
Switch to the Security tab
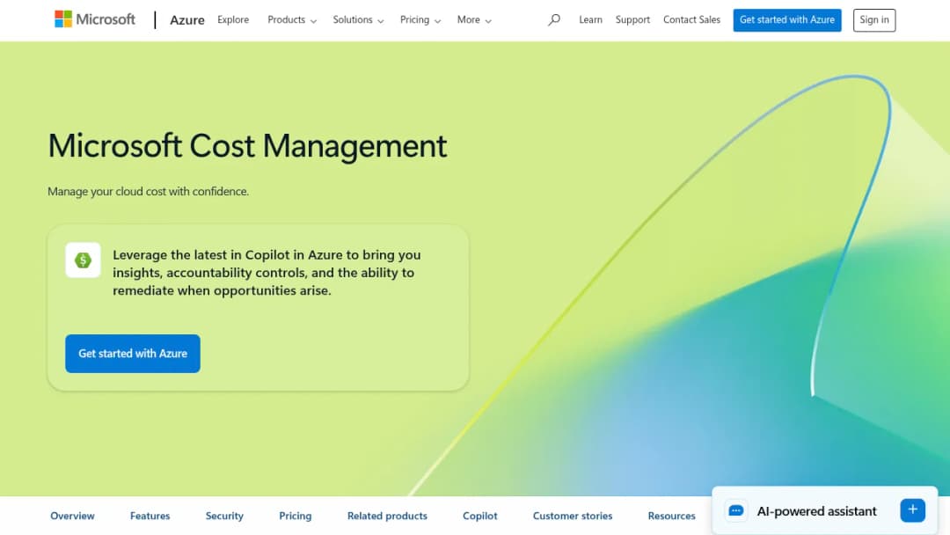click(224, 516)
